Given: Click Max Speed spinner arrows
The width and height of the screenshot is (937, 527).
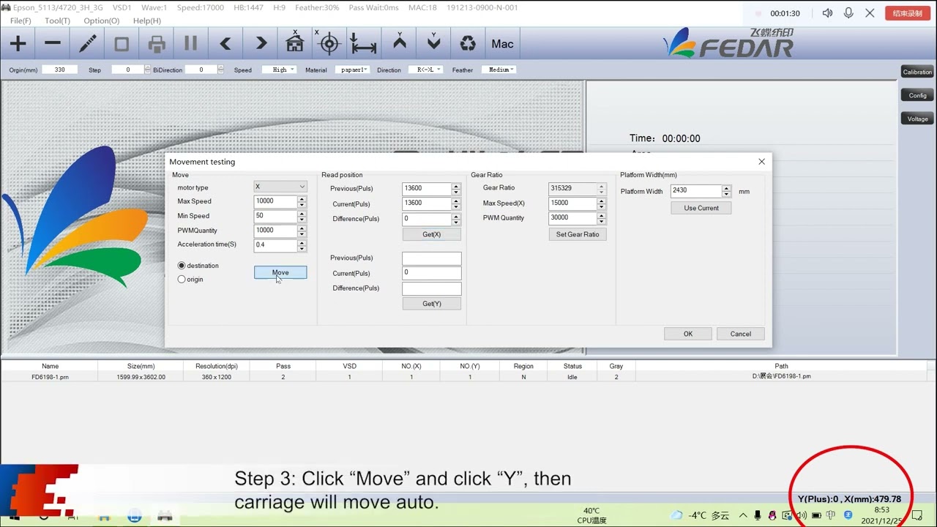Looking at the screenshot, I should (302, 201).
